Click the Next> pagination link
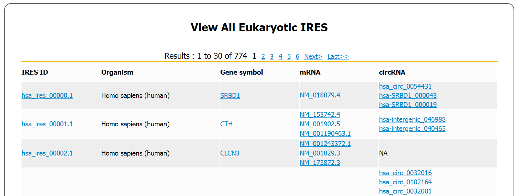 pos(313,56)
